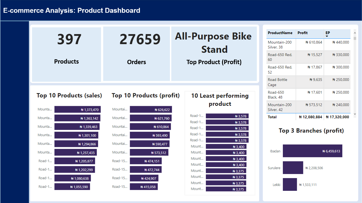
Task: Click the ₦ 424,907 profit bar
Action: [x=144, y=178]
